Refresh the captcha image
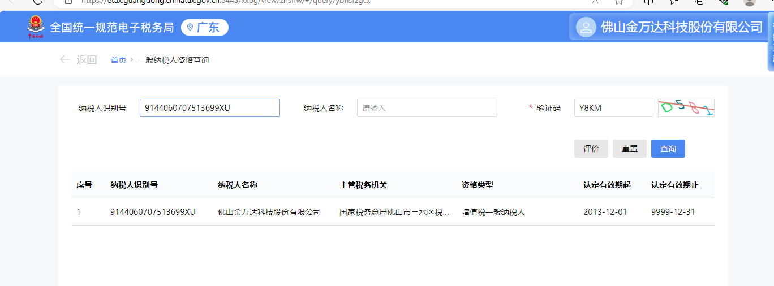This screenshot has height=286, width=774. [x=686, y=108]
